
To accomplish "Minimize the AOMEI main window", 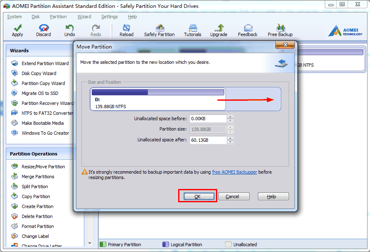I will pos(331,4).
